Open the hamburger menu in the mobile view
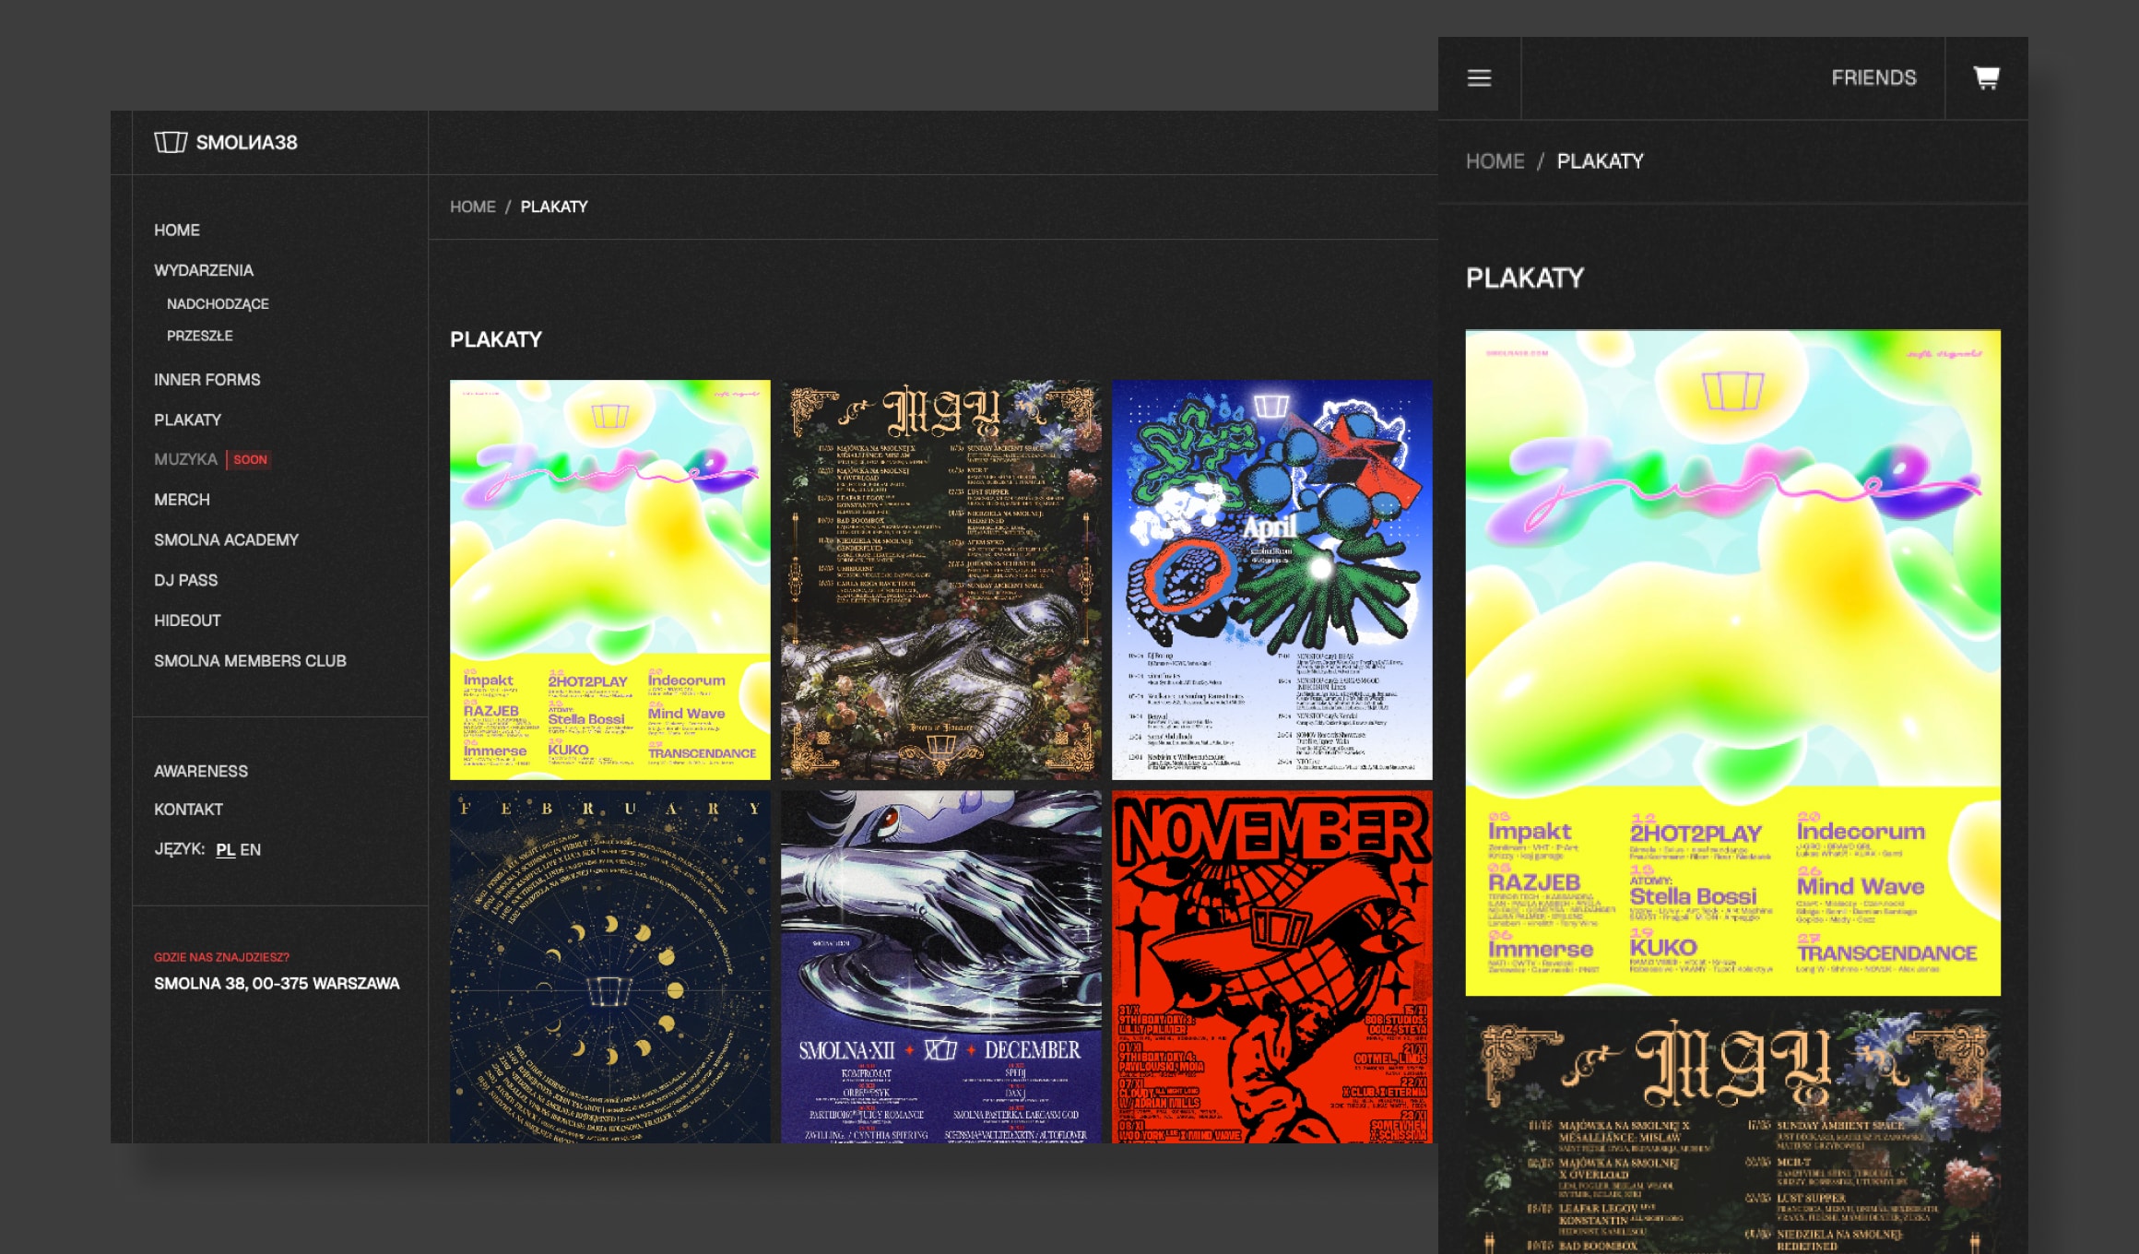 click(x=1479, y=78)
